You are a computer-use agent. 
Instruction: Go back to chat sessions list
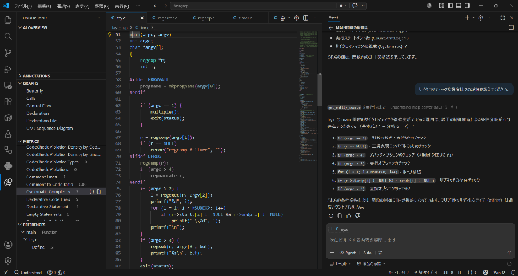click(330, 28)
